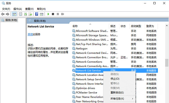Expand 所有任务(K) submenu arrow
169x103 pixels.
tap(133, 99)
